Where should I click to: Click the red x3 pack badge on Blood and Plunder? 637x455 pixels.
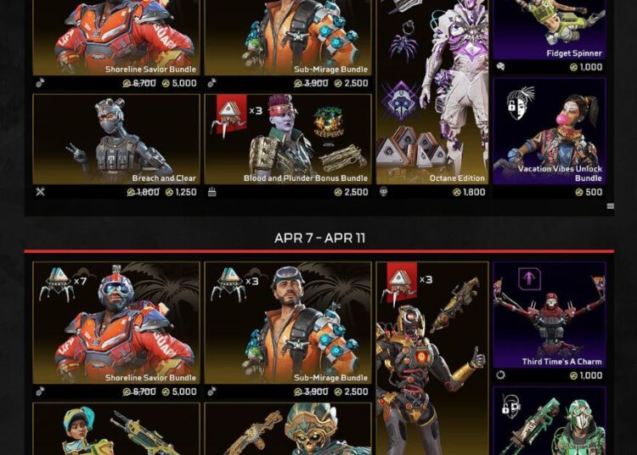click(x=232, y=115)
